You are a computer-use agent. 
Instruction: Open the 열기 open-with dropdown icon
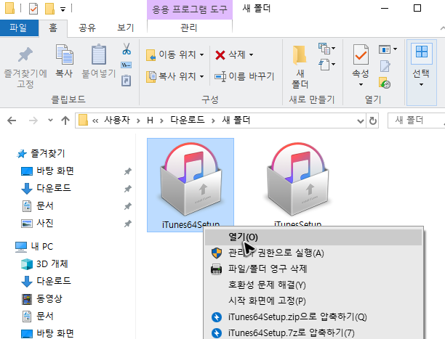[x=388, y=49]
